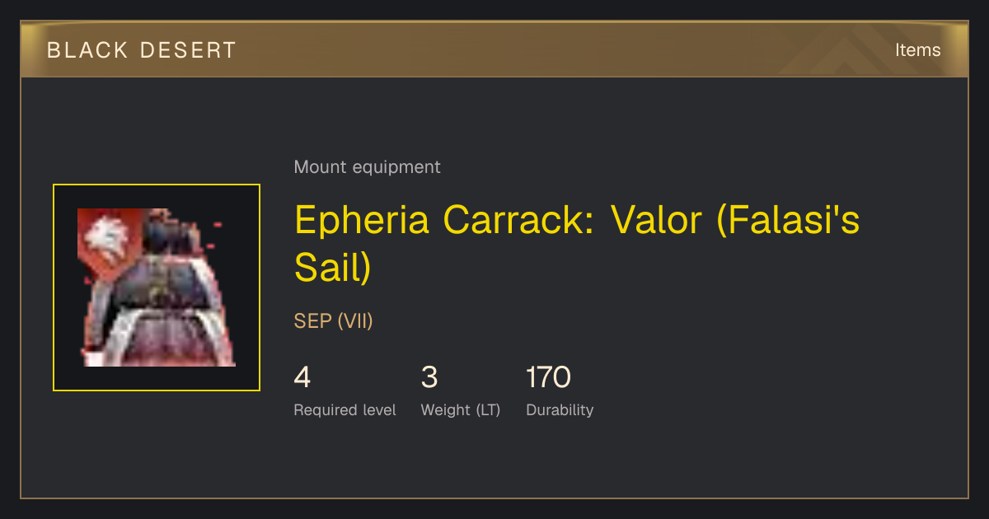Image resolution: width=989 pixels, height=519 pixels.
Task: Select the Durability label
Action: click(560, 410)
